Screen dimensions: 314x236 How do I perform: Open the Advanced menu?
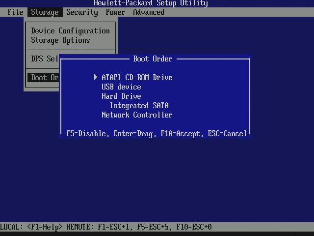click(x=149, y=12)
